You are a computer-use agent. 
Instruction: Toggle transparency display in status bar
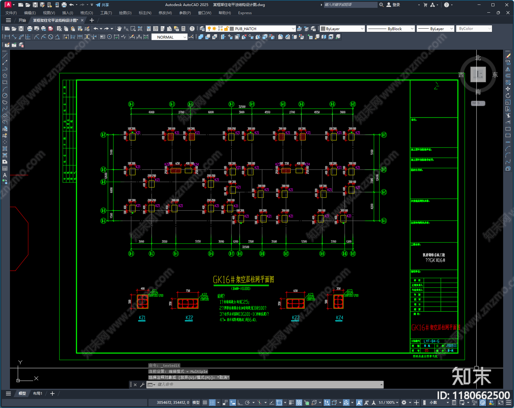click(299, 403)
